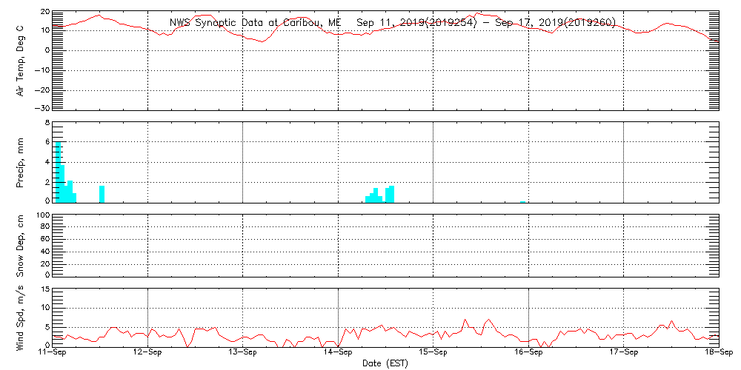
Task: Select the 11-Sep date tick label
Action: coord(53,354)
